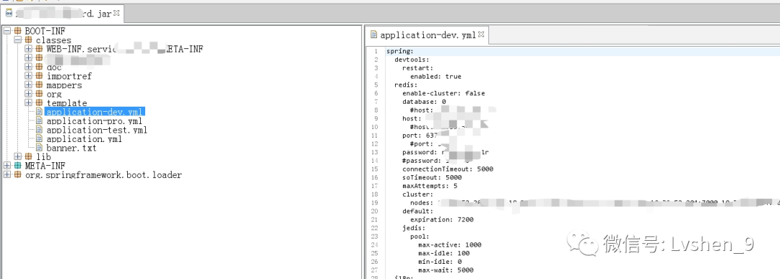The width and height of the screenshot is (780, 279).
Task: Collapse the BOOT-INF tree node
Action: [6, 31]
